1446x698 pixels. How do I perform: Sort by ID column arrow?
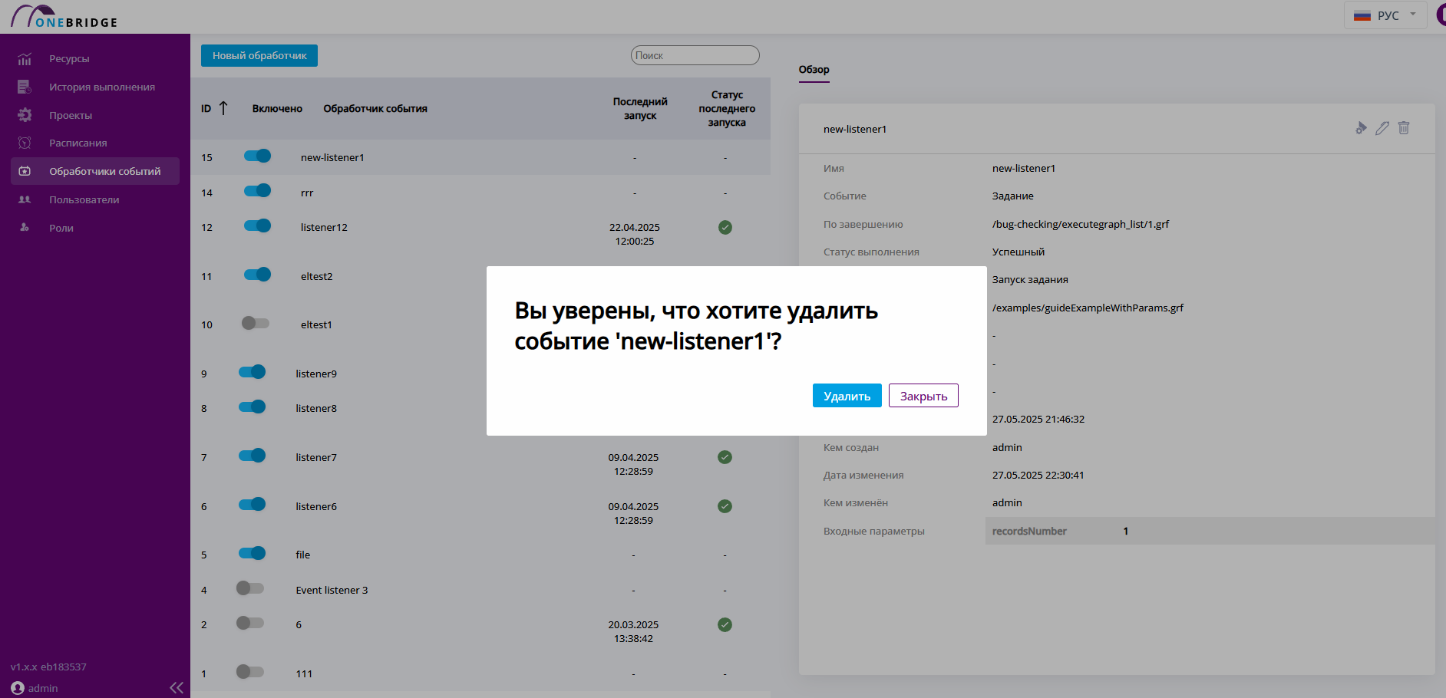pyautogui.click(x=223, y=108)
